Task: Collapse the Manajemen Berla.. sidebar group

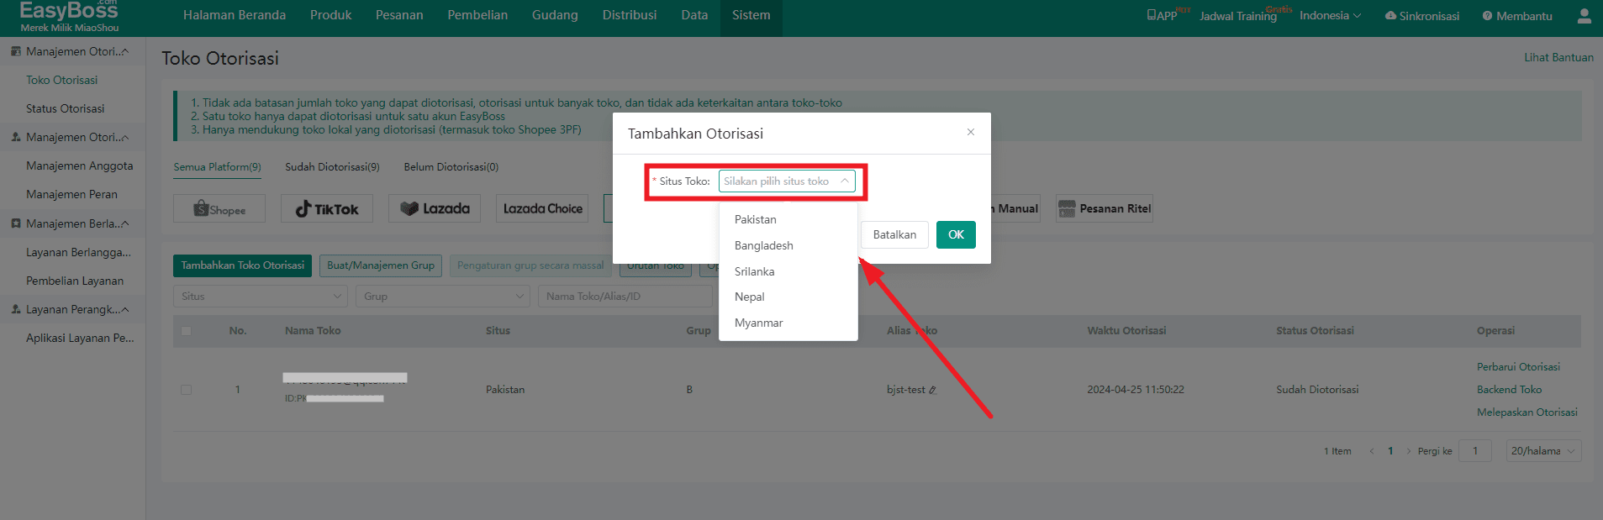Action: click(125, 224)
